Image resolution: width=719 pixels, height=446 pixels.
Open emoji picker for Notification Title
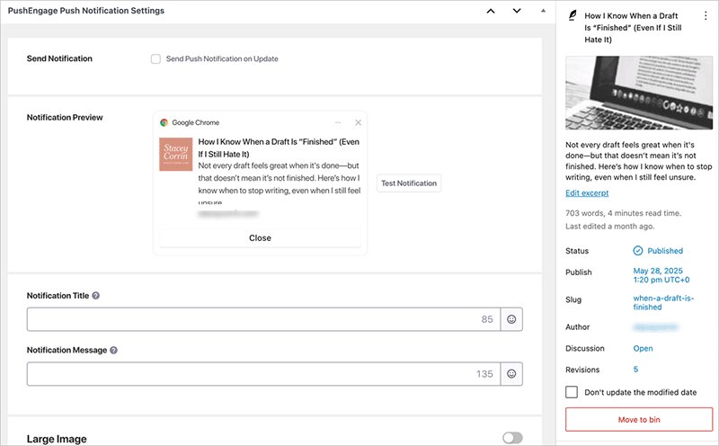point(511,319)
